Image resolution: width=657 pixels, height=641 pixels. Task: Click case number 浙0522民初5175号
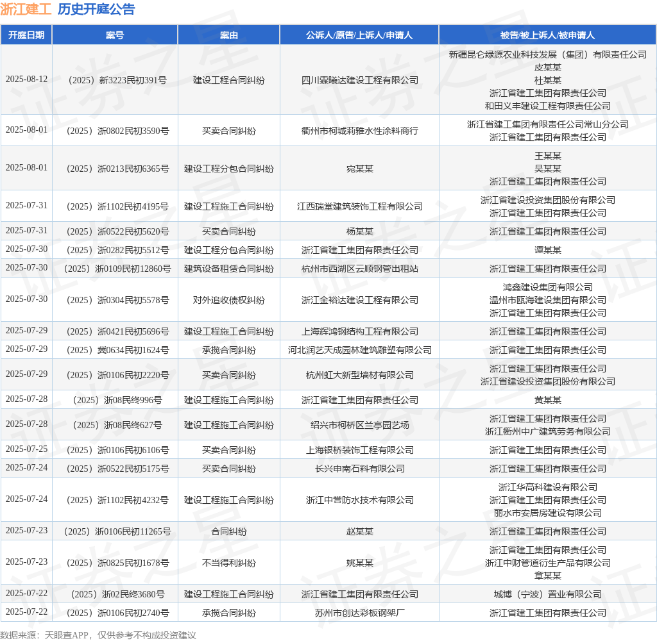118,469
